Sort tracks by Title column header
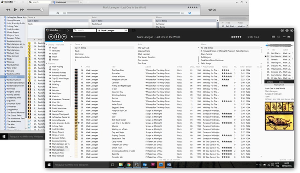300x173 pixels. tap(113, 67)
